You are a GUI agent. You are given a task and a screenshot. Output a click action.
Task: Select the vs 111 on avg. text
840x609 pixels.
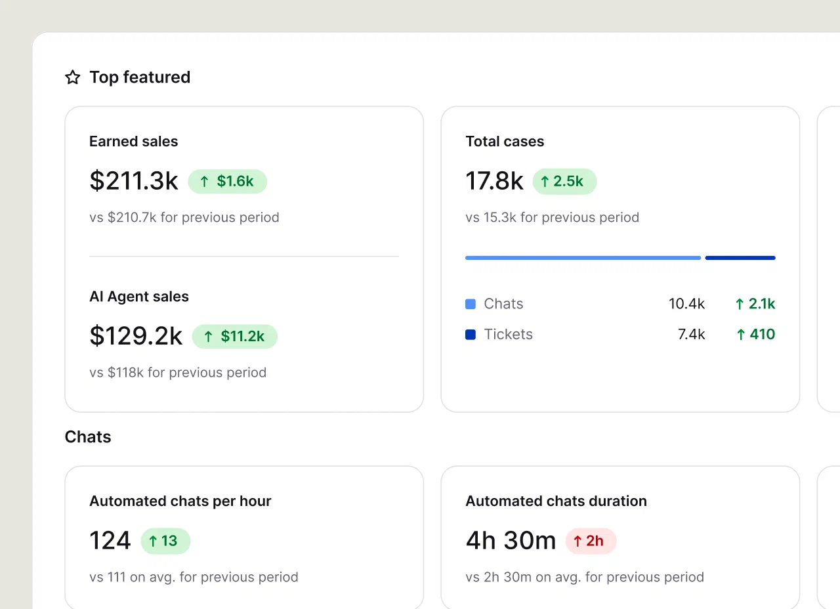click(x=194, y=577)
